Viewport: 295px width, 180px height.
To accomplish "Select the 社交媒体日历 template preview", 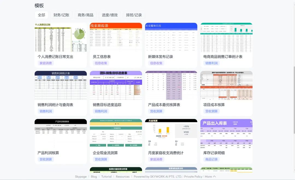I will (x=171, y=37).
